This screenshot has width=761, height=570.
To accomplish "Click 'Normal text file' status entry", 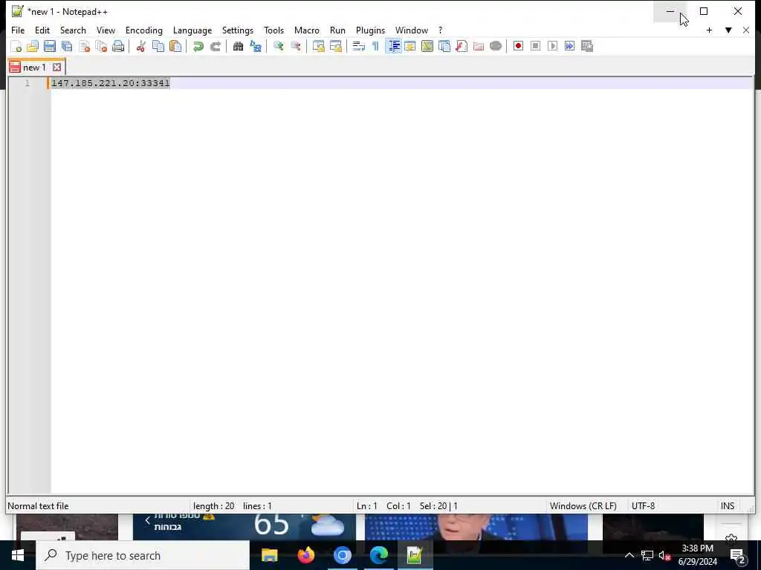I will click(x=38, y=506).
